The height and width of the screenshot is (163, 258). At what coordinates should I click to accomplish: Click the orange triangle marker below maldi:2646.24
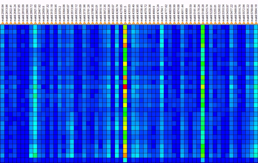point(15,23)
